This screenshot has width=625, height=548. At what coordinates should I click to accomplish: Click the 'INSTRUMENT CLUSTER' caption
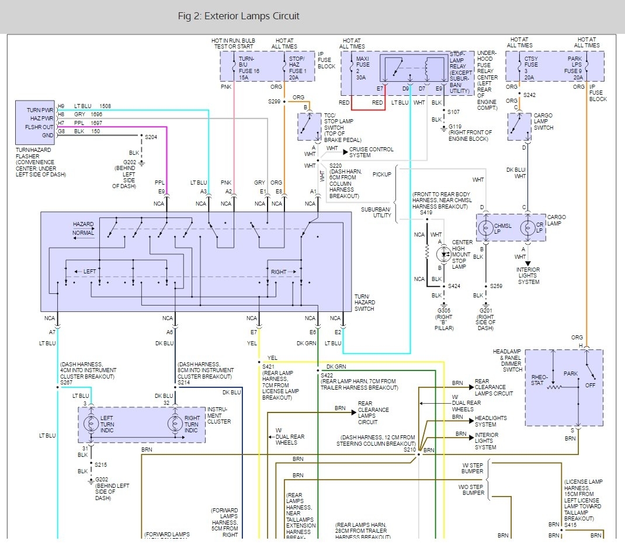tap(219, 416)
